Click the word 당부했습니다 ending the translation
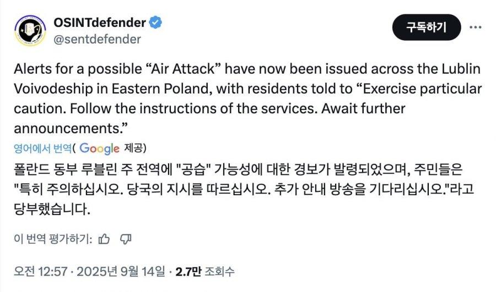The image size is (496, 292). pyautogui.click(x=51, y=210)
